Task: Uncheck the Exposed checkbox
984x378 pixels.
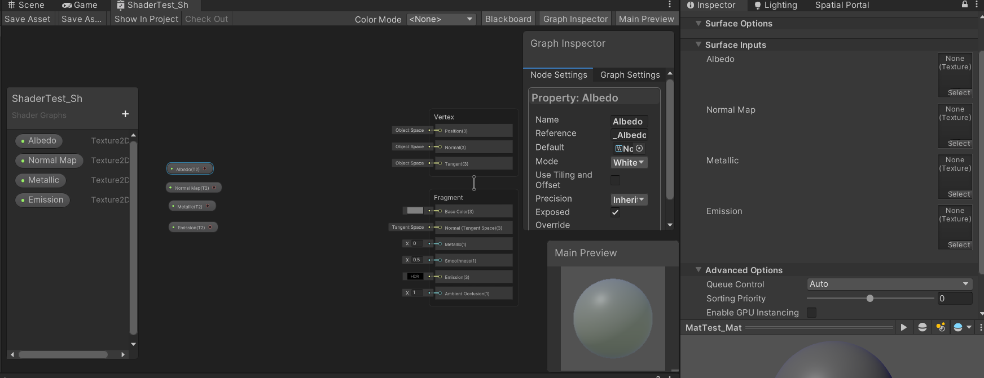Action: pyautogui.click(x=616, y=212)
